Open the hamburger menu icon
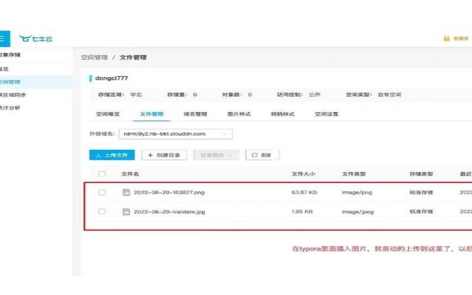 click(2, 38)
